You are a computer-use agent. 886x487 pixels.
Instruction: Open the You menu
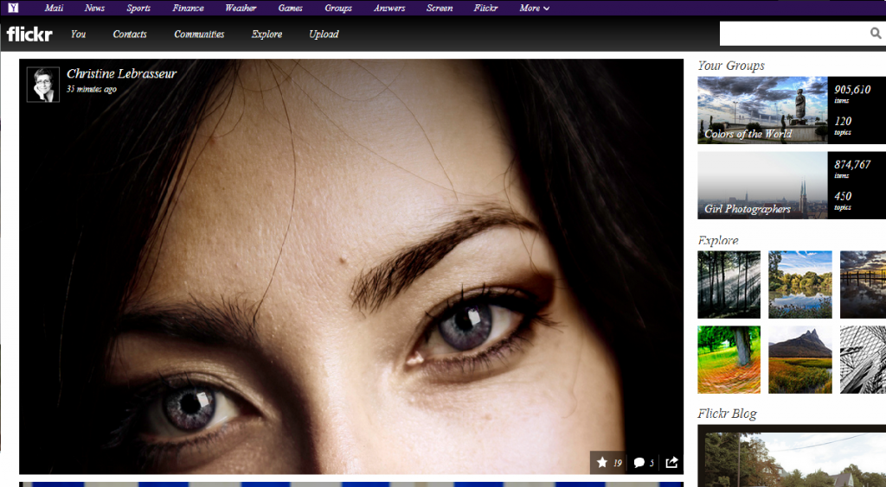click(78, 35)
